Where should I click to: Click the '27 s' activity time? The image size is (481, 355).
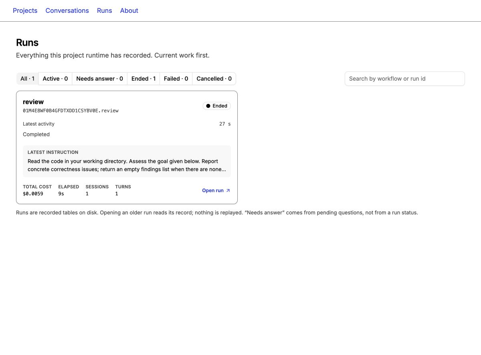[x=225, y=124]
